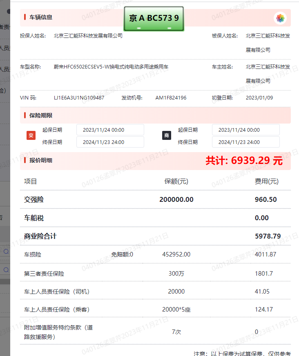Click the green license plate 京A BC5739

pyautogui.click(x=154, y=18)
